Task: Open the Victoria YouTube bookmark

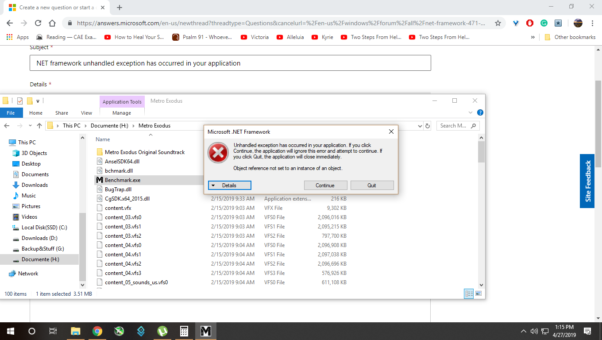Action: click(255, 37)
